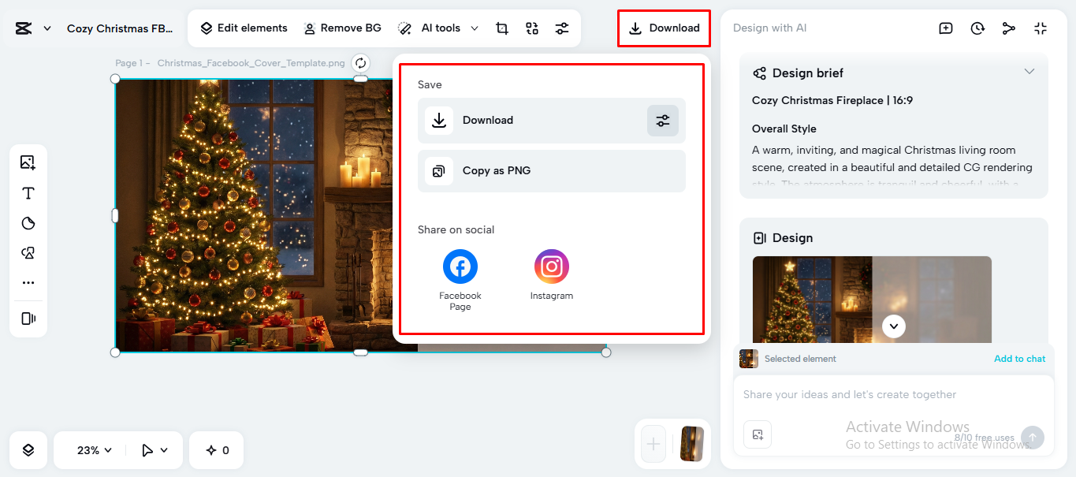
Task: Click the credits sparkle counter
Action: click(x=217, y=450)
